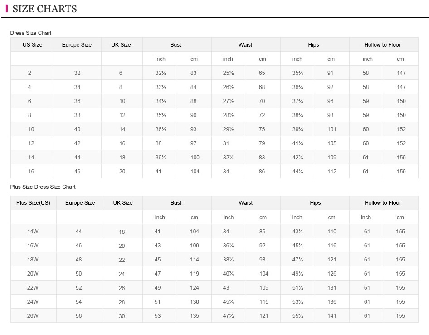Select the 32½ inch bust value

(161, 73)
